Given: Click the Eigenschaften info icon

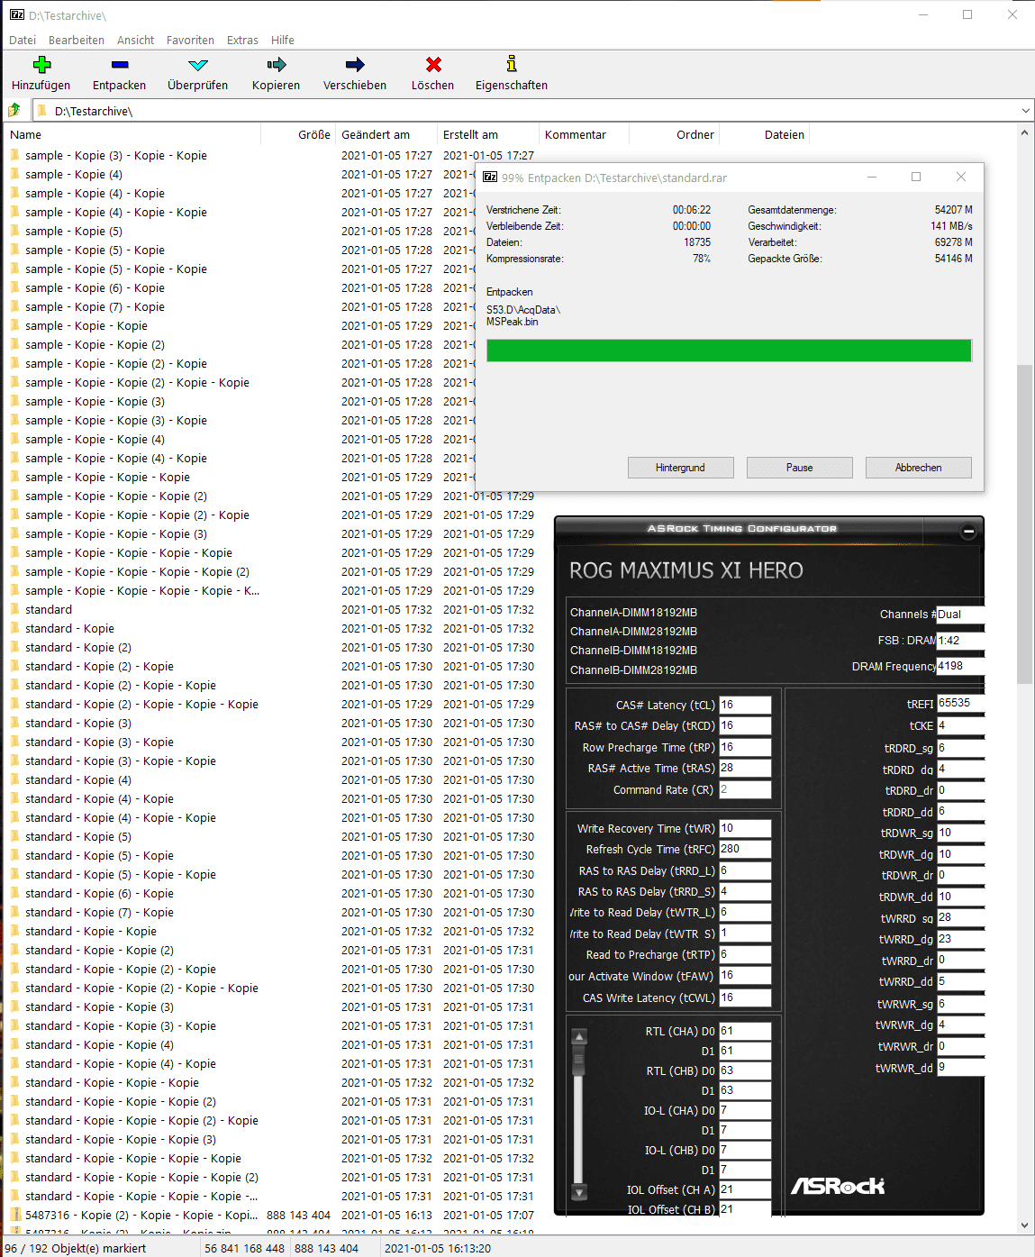Looking at the screenshot, I should click(x=512, y=64).
